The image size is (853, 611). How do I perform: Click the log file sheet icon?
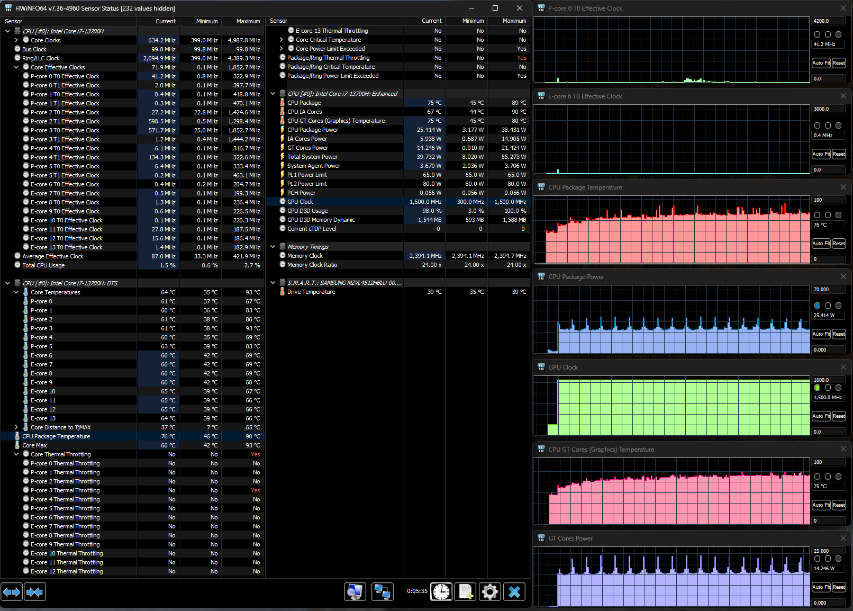pyautogui.click(x=466, y=591)
